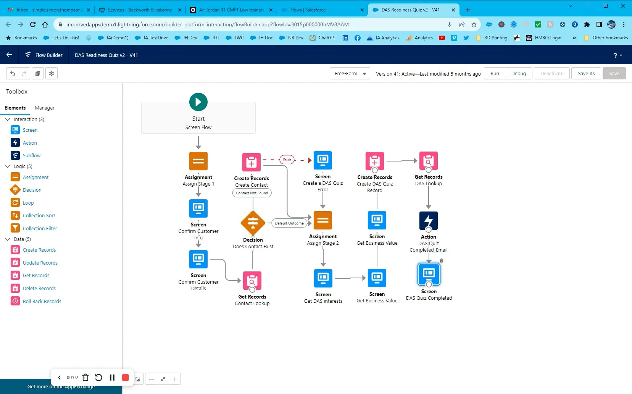The width and height of the screenshot is (632, 394).
Task: Select the Get DAS interests screen node
Action: click(x=323, y=278)
